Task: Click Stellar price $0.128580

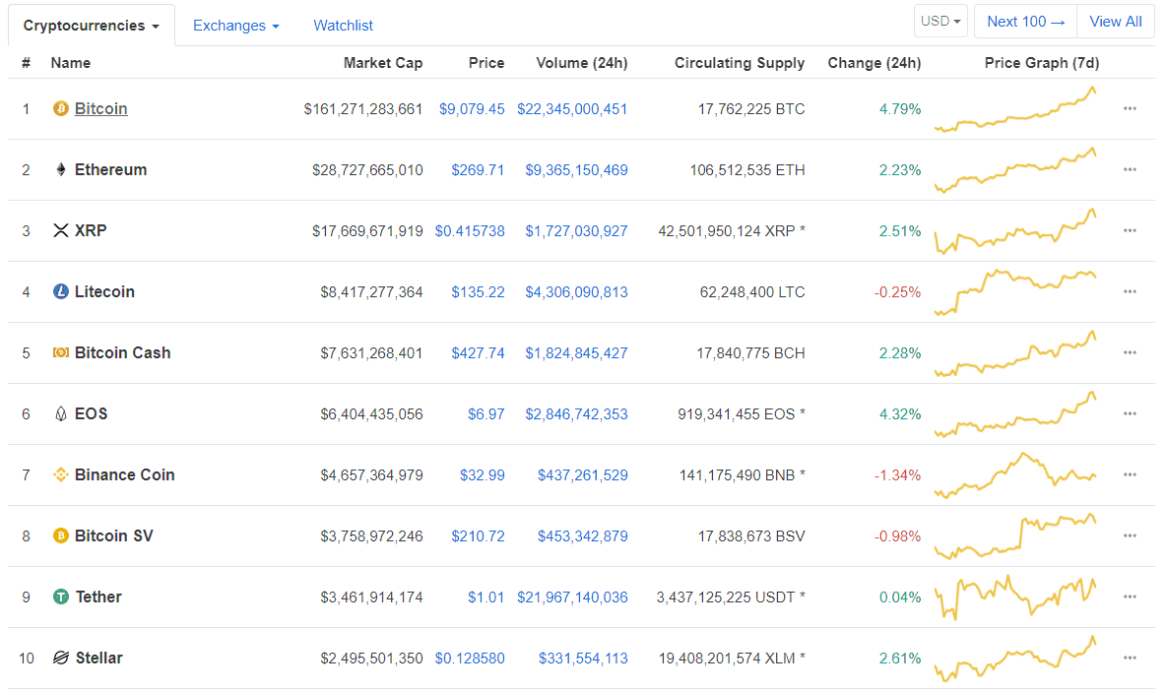Action: click(x=470, y=658)
